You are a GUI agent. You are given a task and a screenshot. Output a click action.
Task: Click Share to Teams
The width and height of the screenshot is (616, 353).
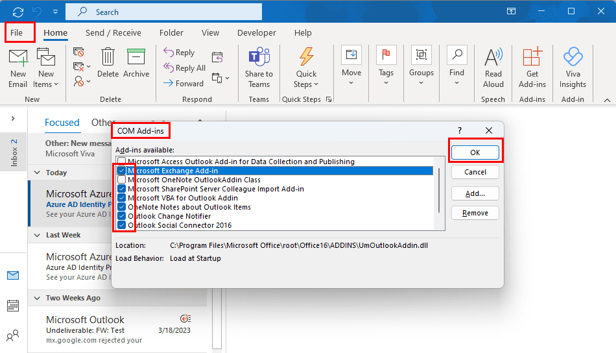pyautogui.click(x=259, y=68)
